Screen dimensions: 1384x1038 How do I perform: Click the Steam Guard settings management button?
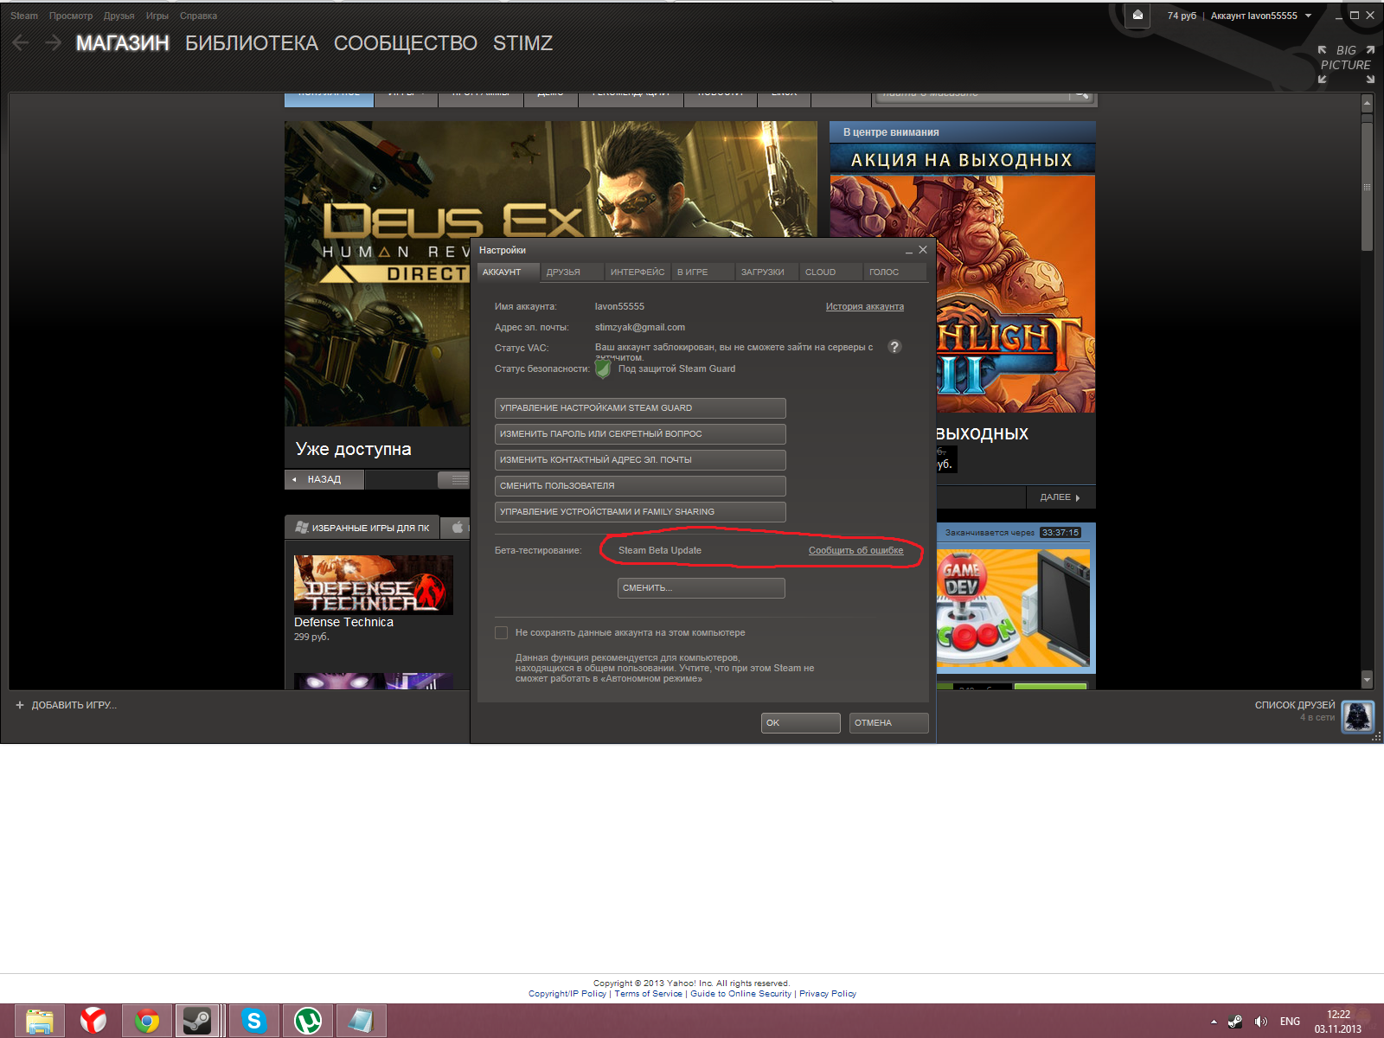(x=640, y=408)
